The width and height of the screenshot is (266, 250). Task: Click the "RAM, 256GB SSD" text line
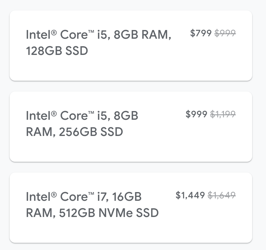[x=75, y=132]
